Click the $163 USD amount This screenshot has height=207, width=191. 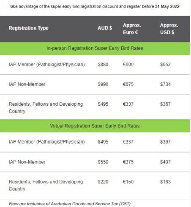click(x=165, y=182)
